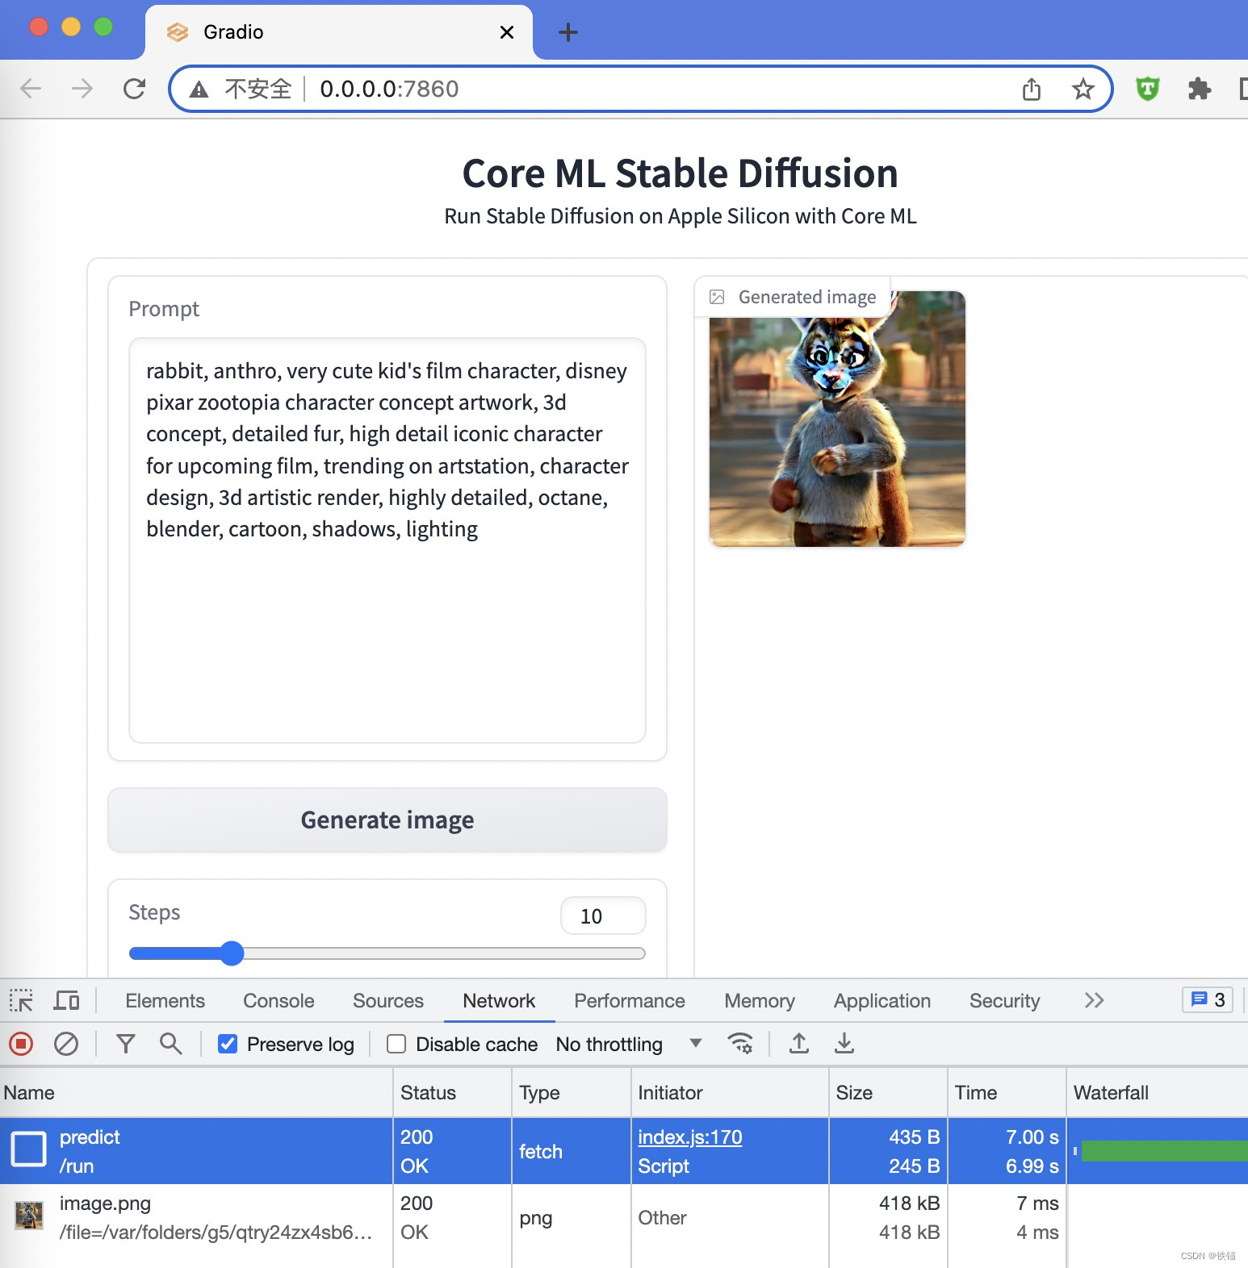
Task: Open the No throttling dropdown
Action: (x=629, y=1044)
